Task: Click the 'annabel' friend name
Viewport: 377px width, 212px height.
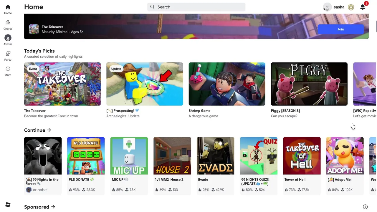Action: [x=40, y=190]
